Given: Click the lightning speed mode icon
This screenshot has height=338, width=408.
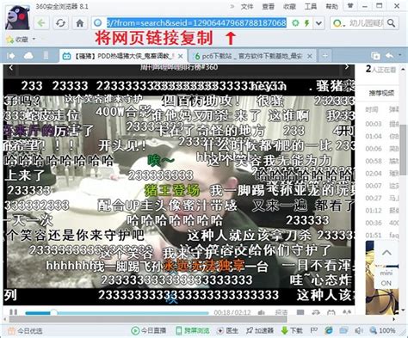Looking at the screenshot, I should pos(306,23).
